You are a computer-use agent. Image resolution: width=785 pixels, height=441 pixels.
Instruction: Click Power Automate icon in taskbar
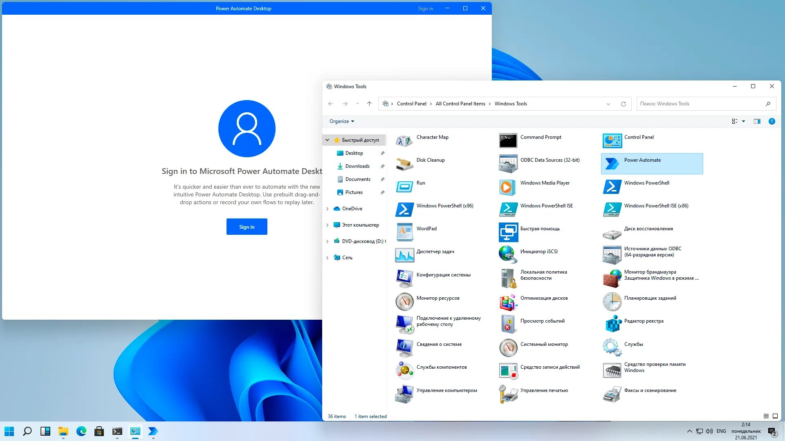pyautogui.click(x=153, y=431)
